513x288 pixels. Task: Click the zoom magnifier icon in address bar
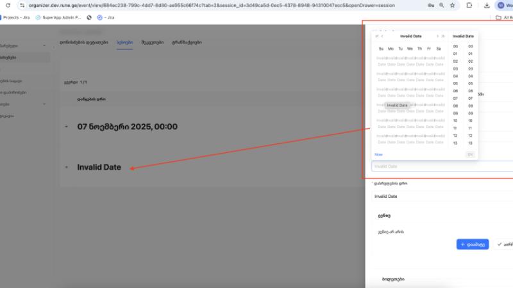[441, 5]
